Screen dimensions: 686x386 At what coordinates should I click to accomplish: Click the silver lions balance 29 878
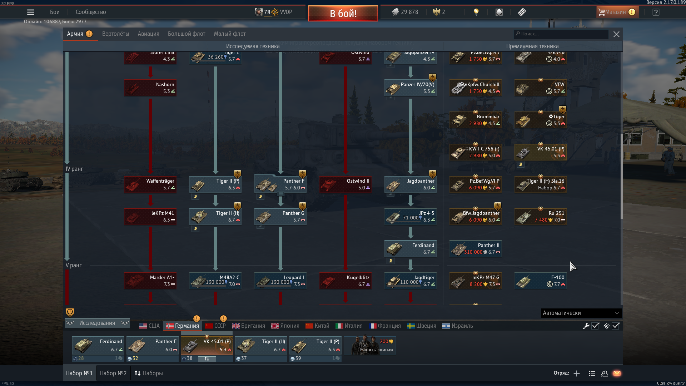405,12
